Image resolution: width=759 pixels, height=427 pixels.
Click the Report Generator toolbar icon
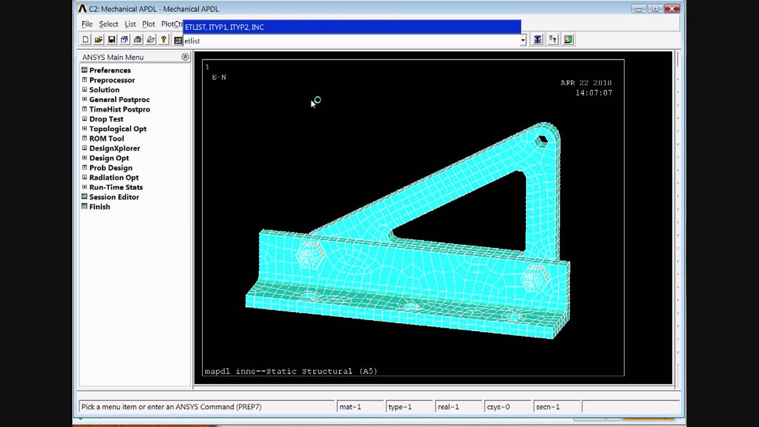tap(151, 40)
